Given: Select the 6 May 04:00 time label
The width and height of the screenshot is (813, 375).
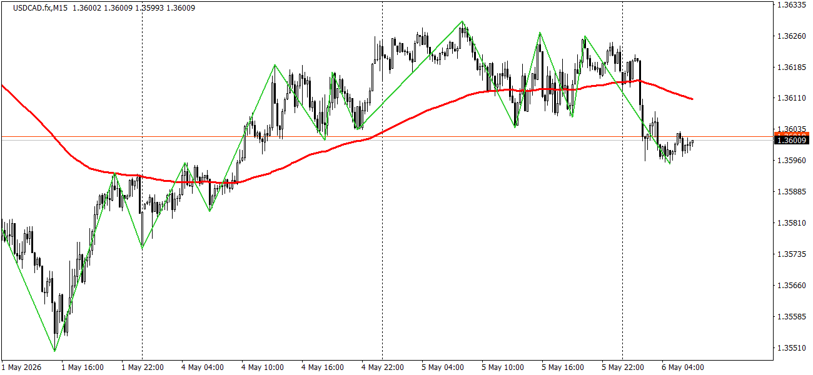Looking at the screenshot, I should click(683, 367).
